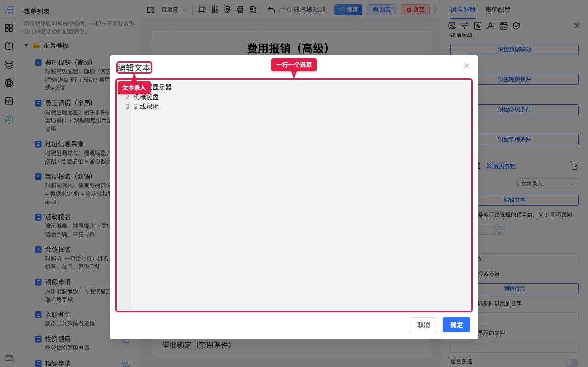Confirm with the 确定 button
Viewport: 588px width, 367px height.
[x=457, y=325]
